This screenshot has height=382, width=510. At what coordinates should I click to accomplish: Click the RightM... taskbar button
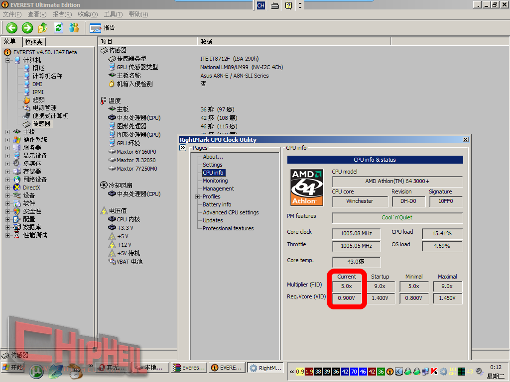click(x=266, y=368)
